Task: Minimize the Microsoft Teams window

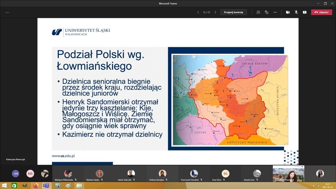Action: [318, 3]
